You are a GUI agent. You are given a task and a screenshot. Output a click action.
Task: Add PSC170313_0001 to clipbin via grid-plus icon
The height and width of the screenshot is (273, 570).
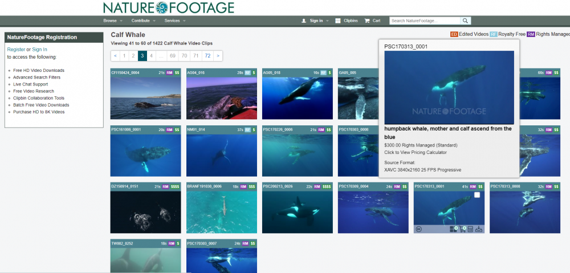(x=454, y=229)
